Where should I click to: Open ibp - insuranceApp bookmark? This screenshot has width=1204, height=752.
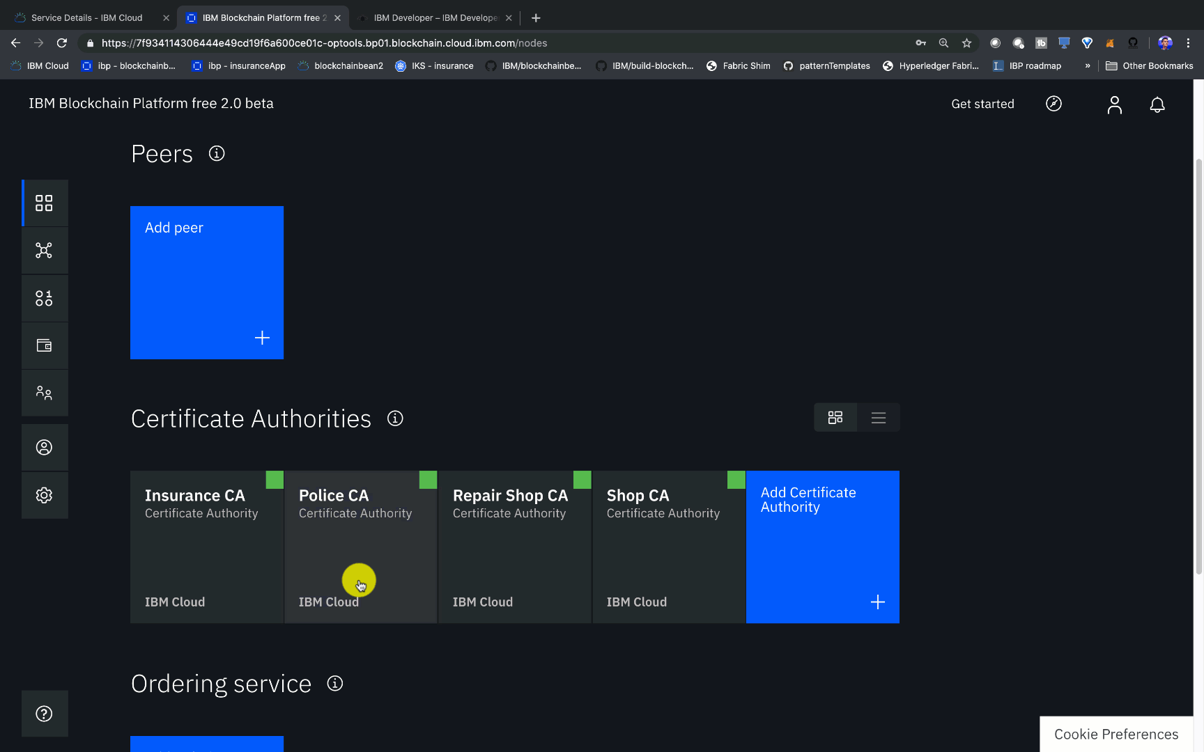tap(239, 66)
